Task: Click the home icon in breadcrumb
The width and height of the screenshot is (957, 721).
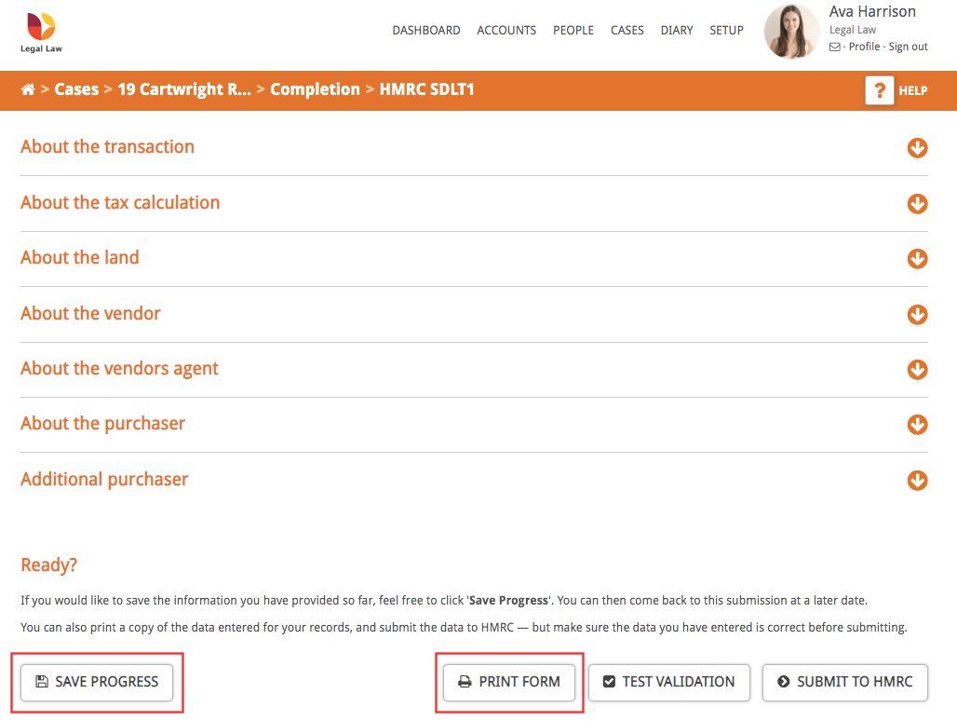Action: coord(28,90)
